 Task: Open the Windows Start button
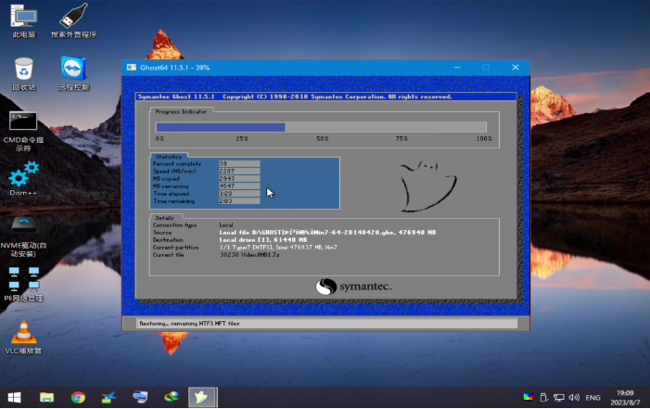(x=15, y=397)
